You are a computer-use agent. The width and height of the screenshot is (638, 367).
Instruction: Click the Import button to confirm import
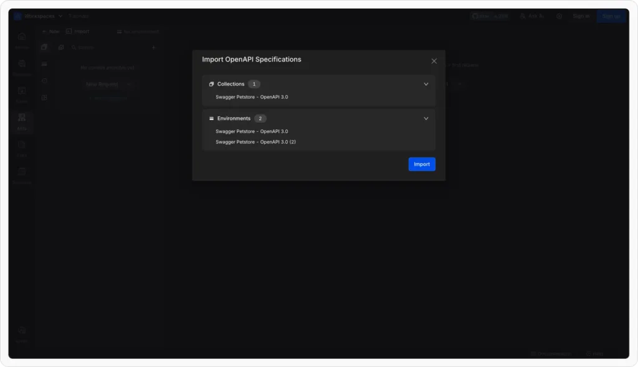[422, 164]
